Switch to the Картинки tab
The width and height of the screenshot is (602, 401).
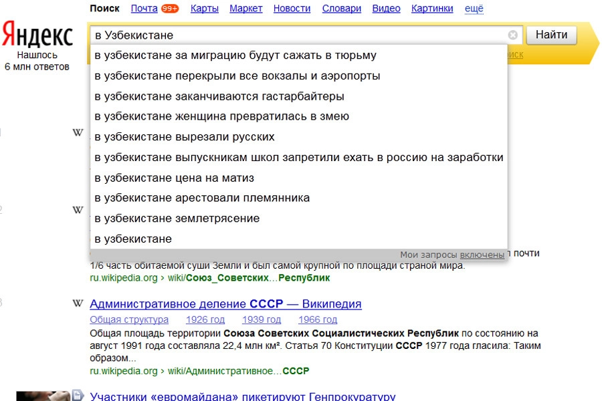click(x=431, y=9)
